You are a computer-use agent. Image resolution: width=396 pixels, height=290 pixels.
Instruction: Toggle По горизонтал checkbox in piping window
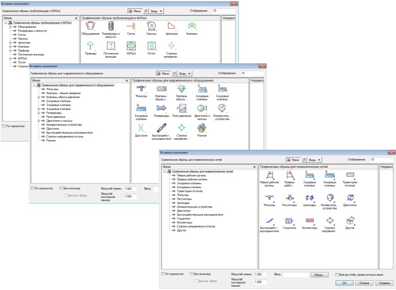[4, 126]
